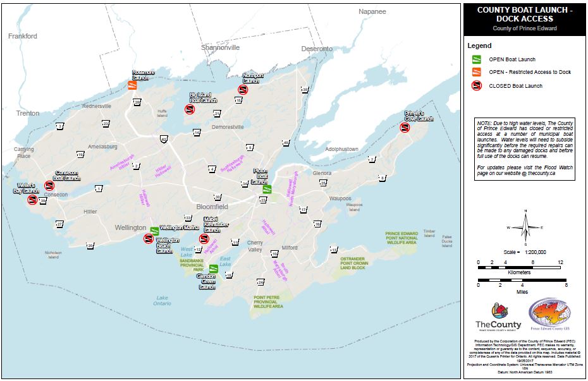
Task: Click the County of Prince Edward subtitle
Action: [x=525, y=27]
